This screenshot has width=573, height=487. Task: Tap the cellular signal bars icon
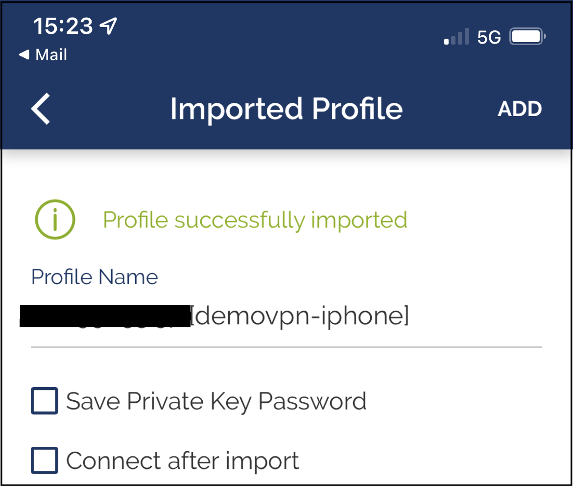point(457,36)
